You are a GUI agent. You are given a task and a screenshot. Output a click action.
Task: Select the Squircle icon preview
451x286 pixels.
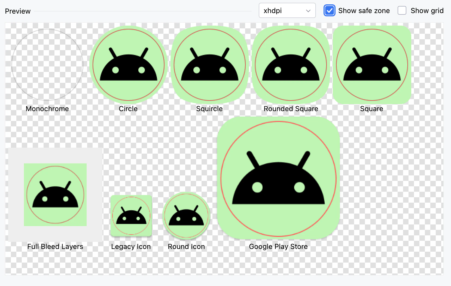210,65
